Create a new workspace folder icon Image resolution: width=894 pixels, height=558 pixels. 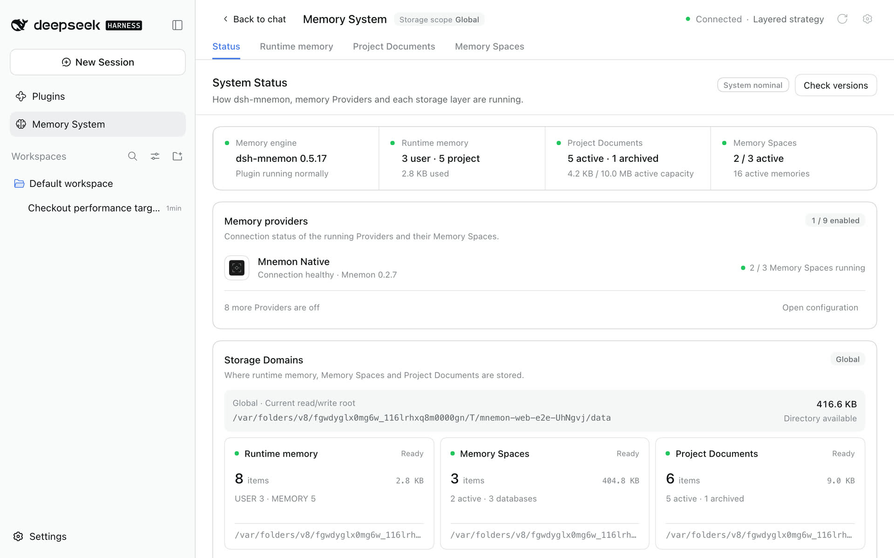pos(177,156)
